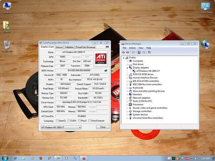
Task: Expand the Disk drives node arrow
Action: click(x=127, y=64)
